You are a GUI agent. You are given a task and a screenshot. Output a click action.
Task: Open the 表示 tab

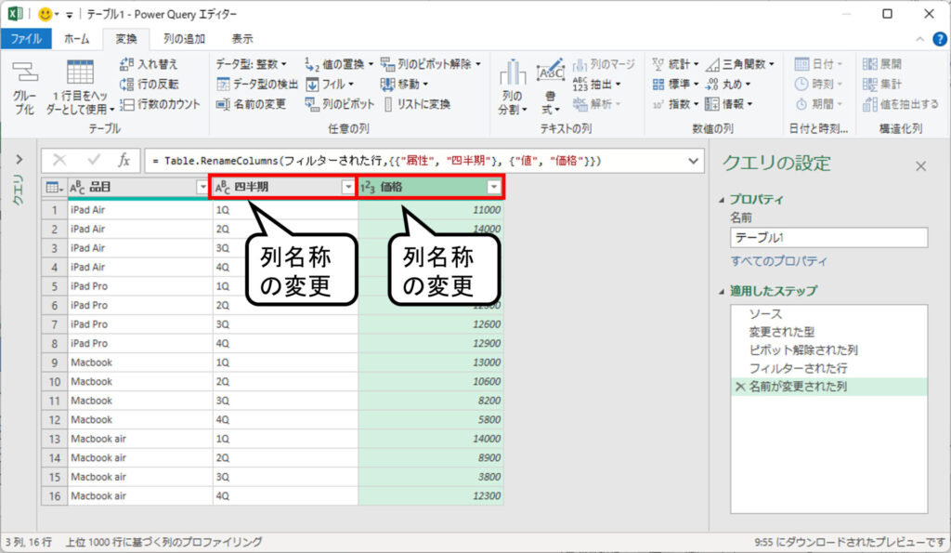242,39
